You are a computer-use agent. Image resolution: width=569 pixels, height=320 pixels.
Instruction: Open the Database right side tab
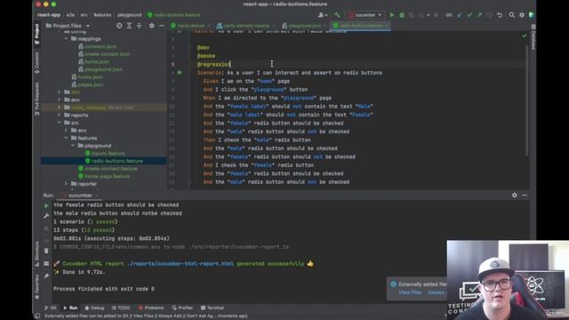(533, 37)
